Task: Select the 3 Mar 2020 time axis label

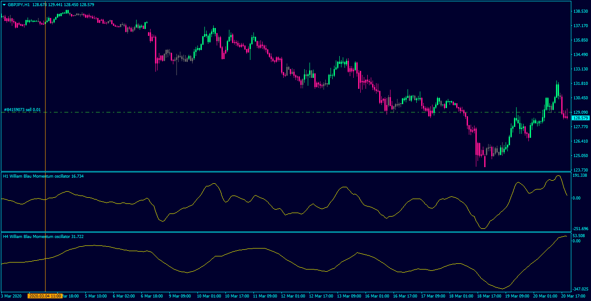Action: tap(11, 296)
